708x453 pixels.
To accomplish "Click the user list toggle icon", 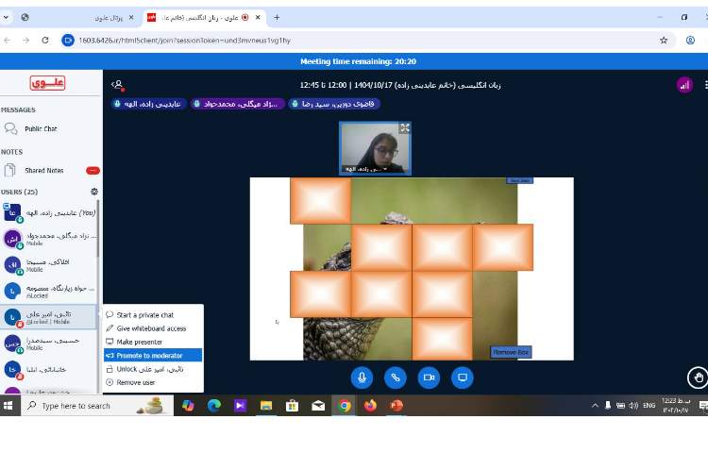I will (117, 85).
